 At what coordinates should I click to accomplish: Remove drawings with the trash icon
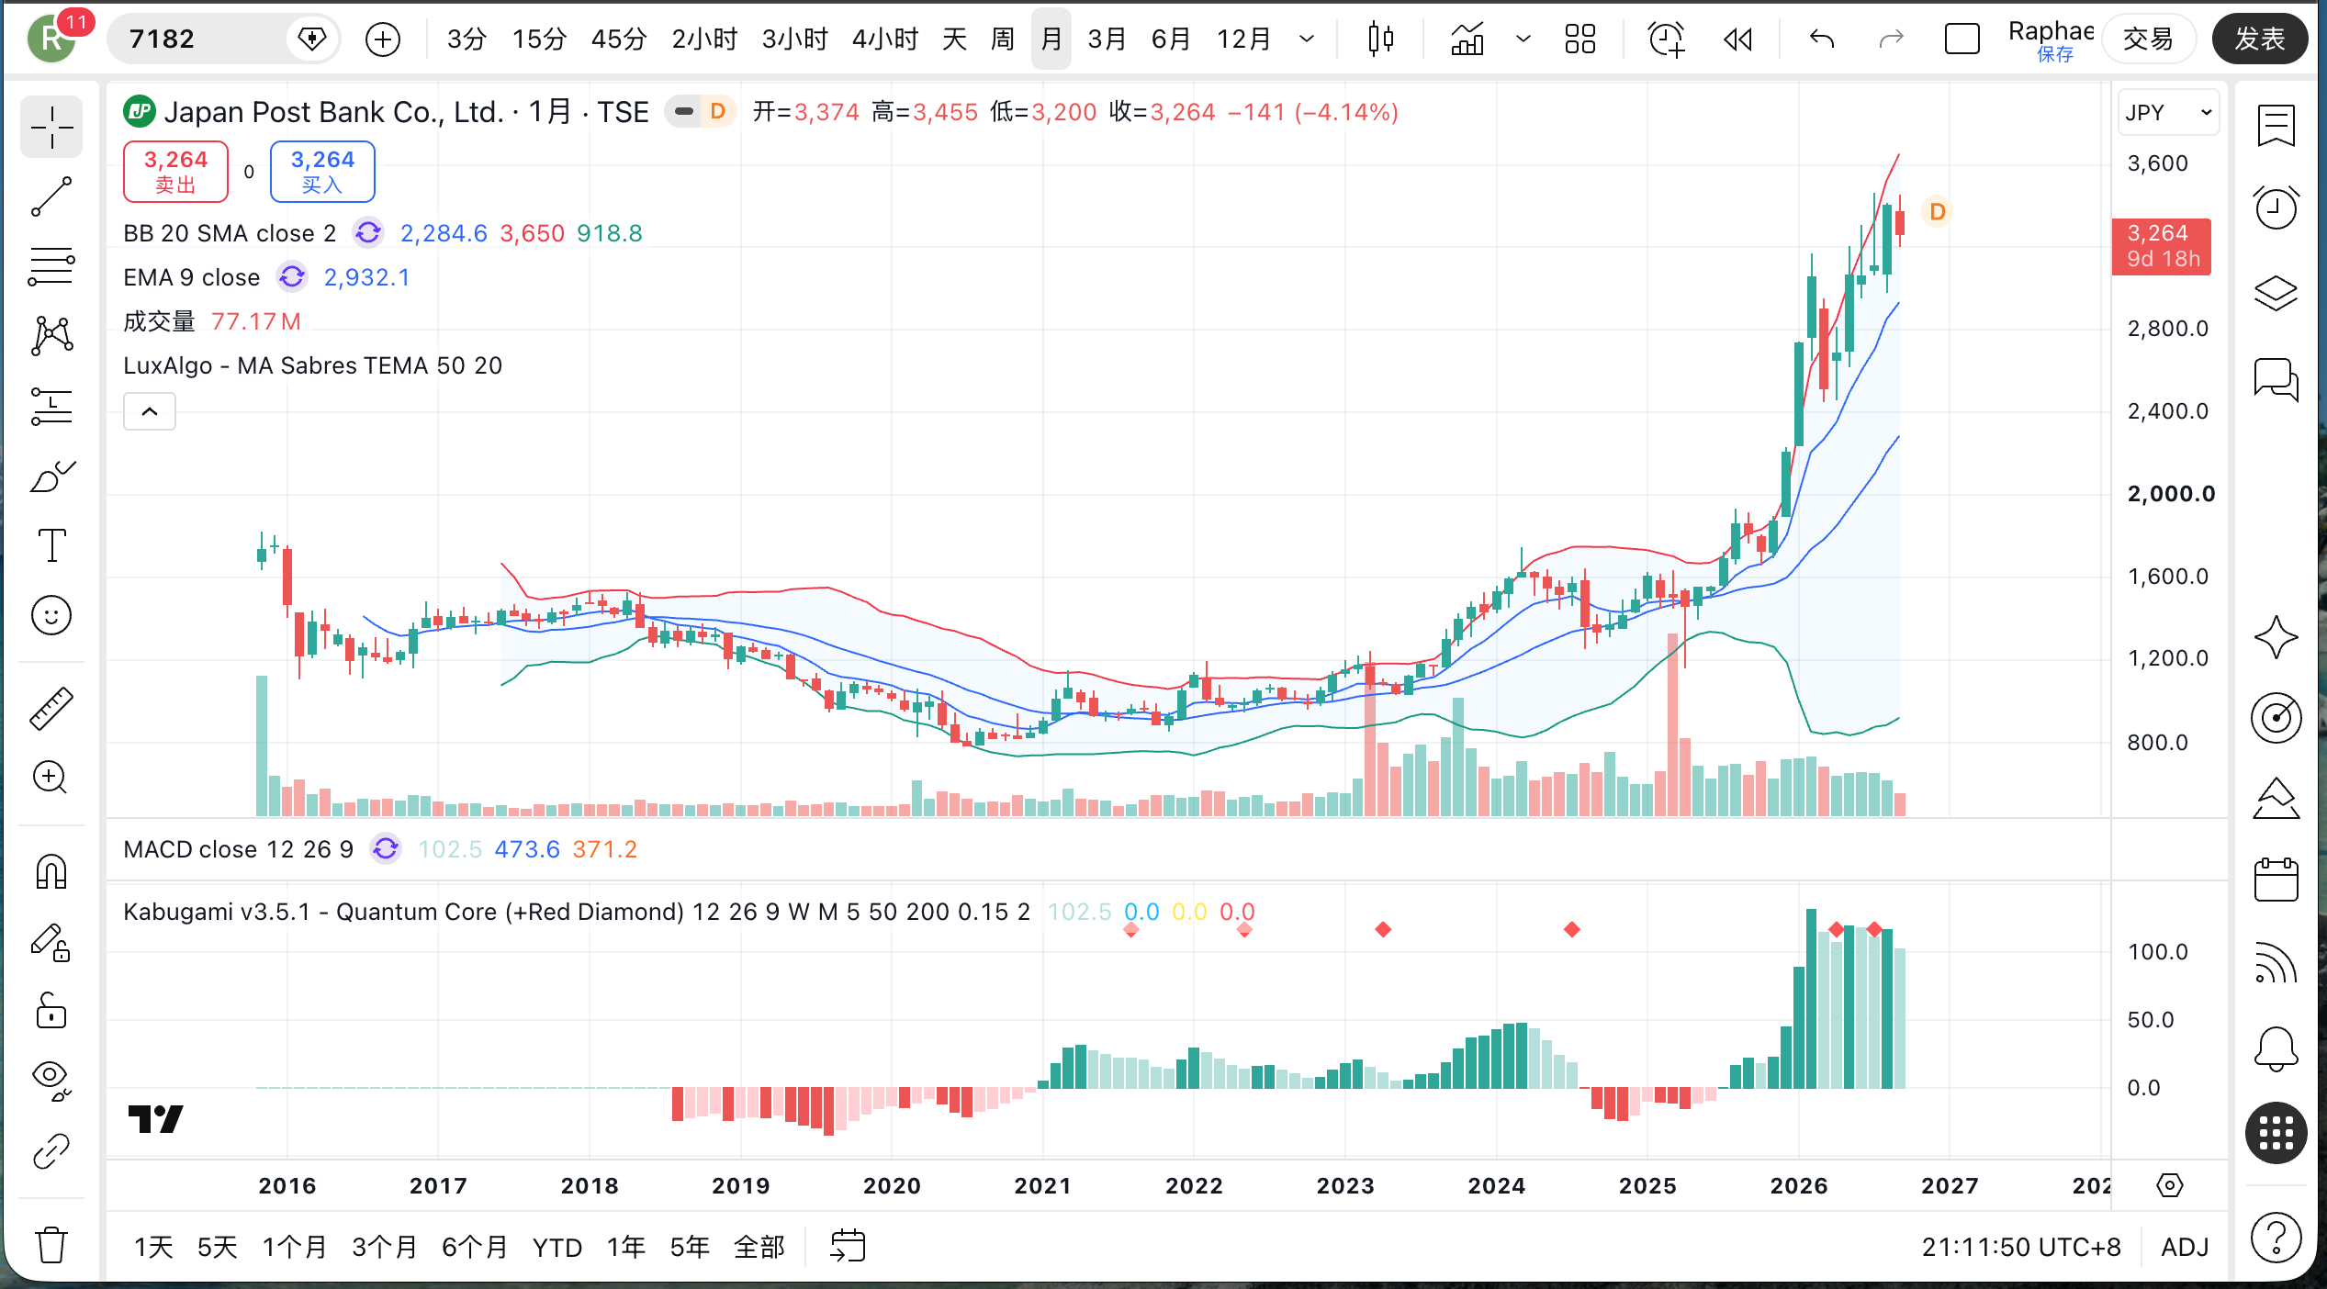[x=51, y=1244]
